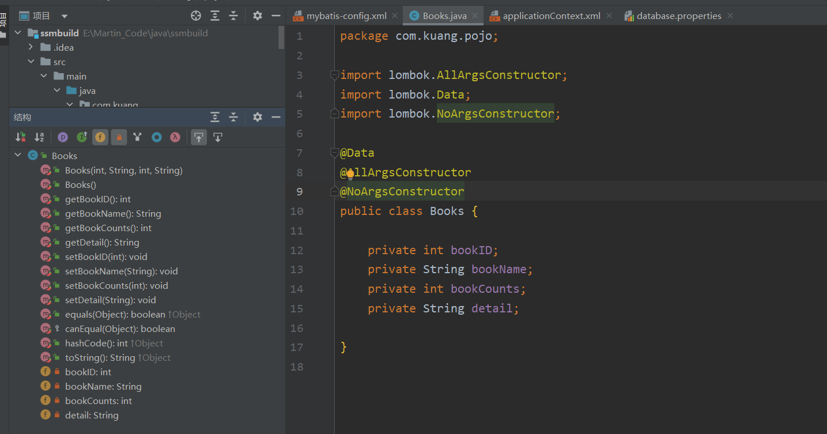
Task: Toggle show properties in Structure panel
Action: [63, 137]
